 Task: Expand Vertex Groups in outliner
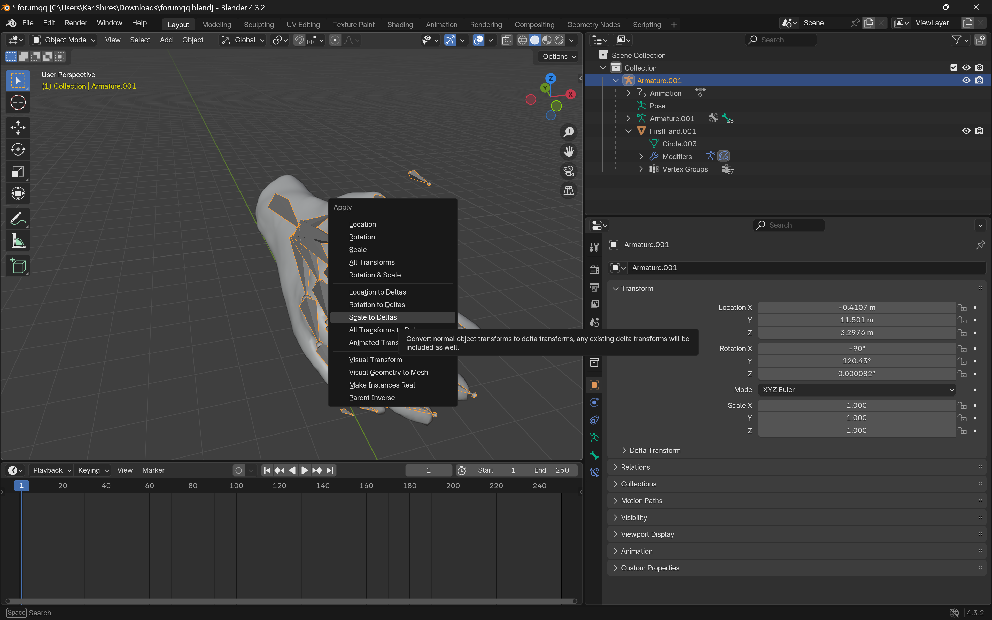click(x=641, y=169)
